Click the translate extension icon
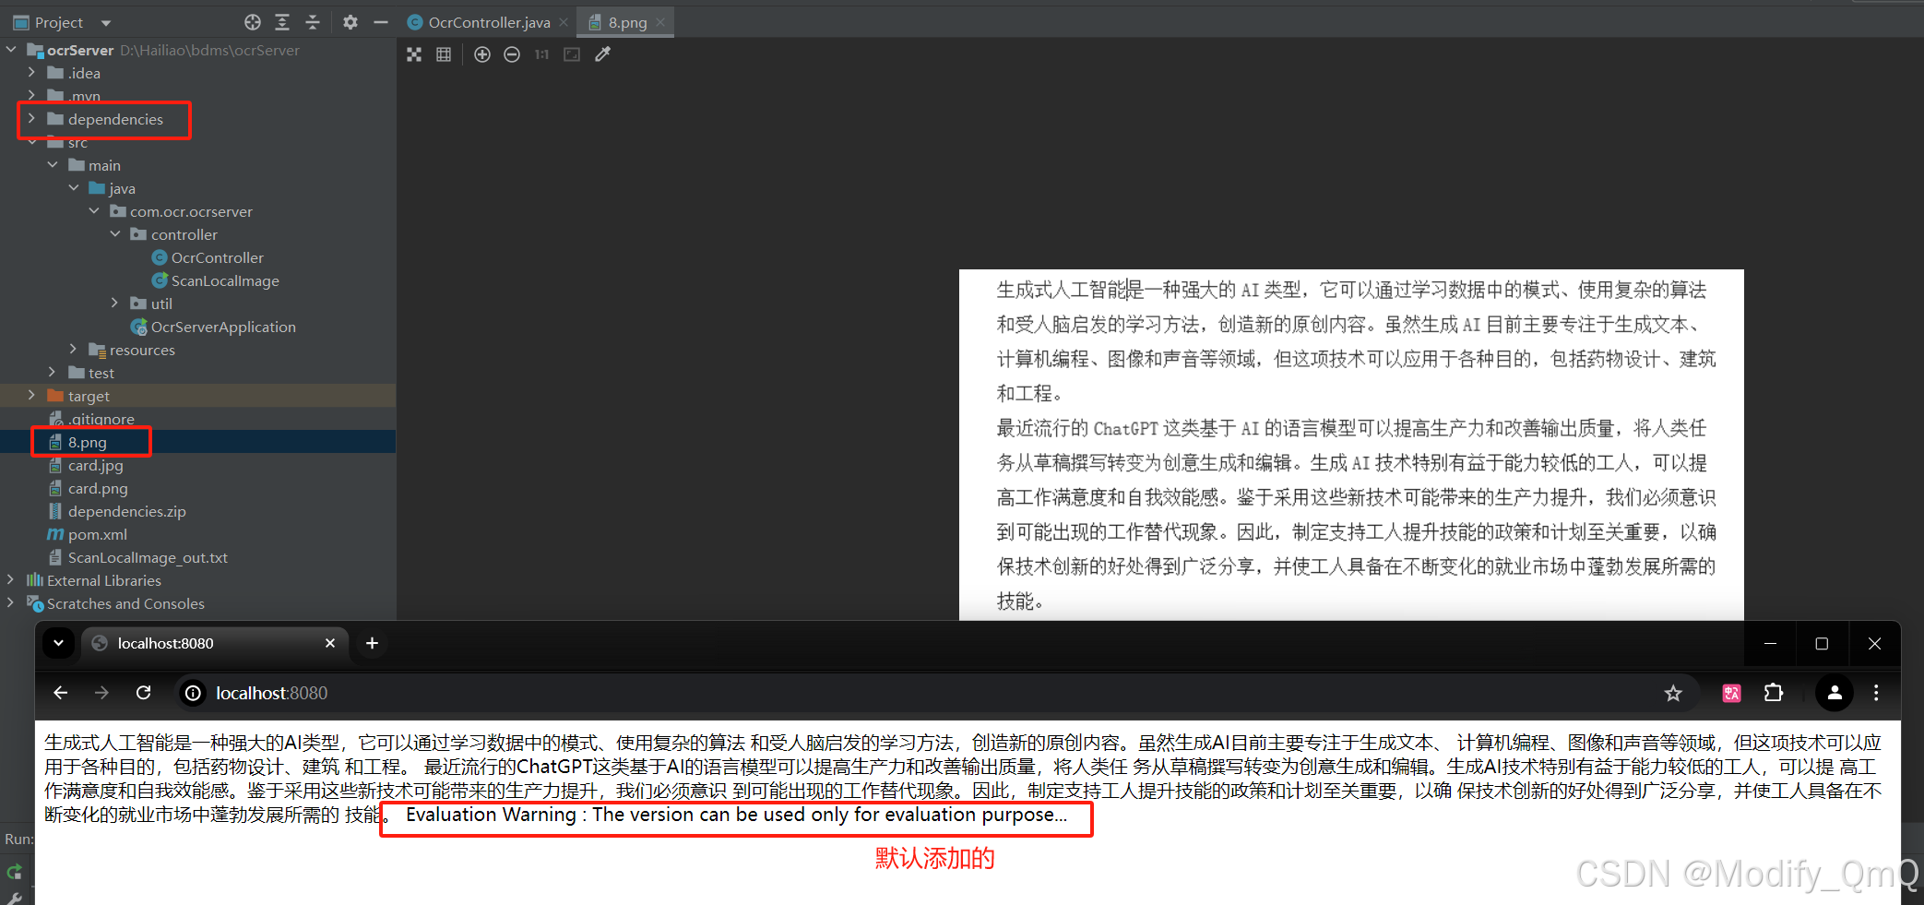This screenshot has width=1924, height=905. click(1731, 693)
